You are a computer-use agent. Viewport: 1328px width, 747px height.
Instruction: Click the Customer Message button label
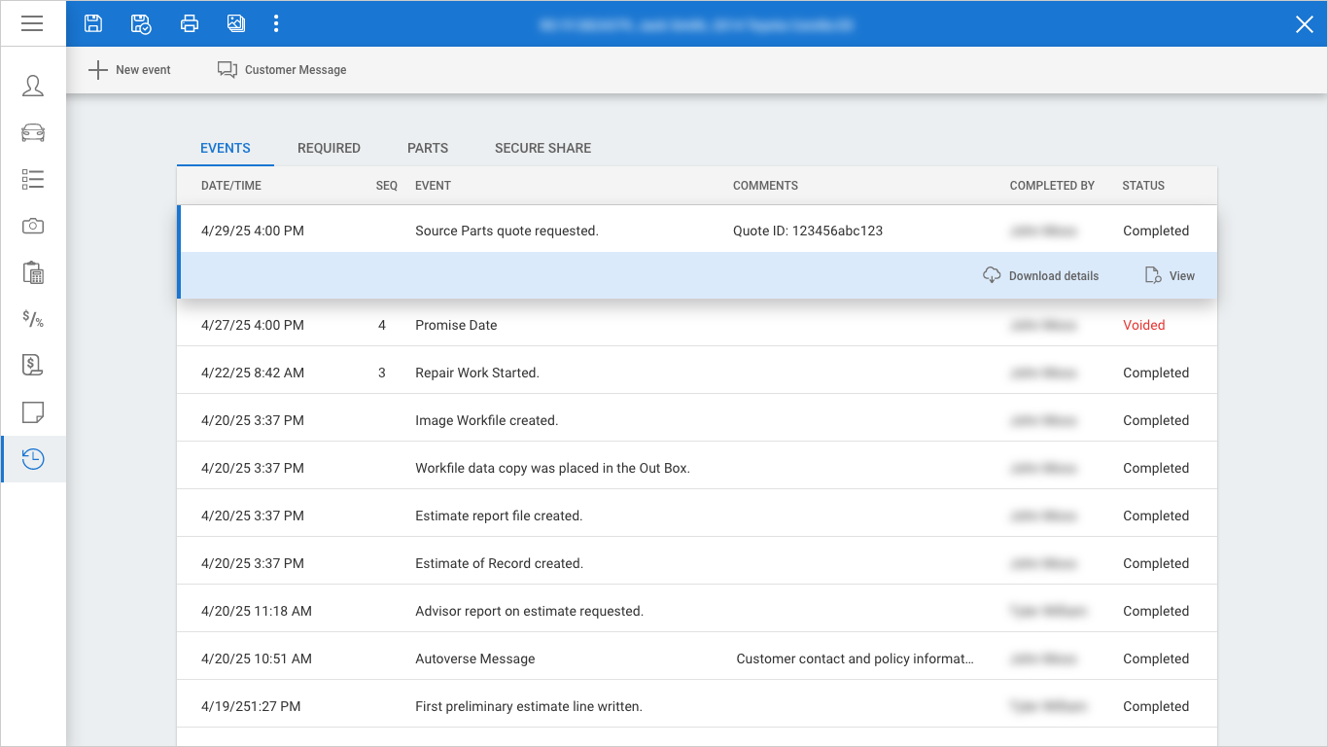pyautogui.click(x=296, y=70)
